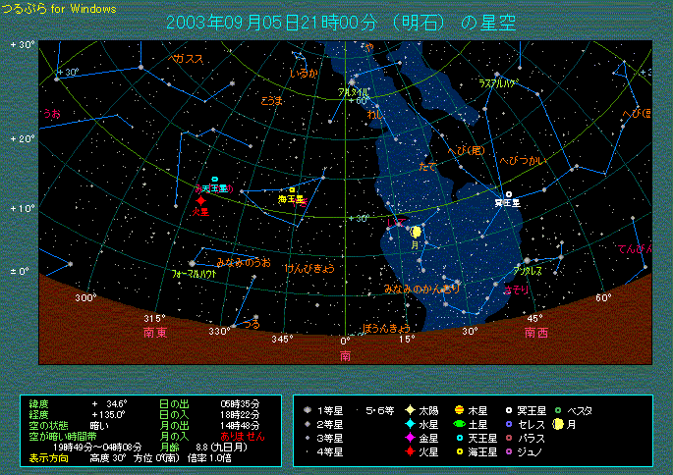Click the red Mars diamond on the star map

click(x=201, y=200)
